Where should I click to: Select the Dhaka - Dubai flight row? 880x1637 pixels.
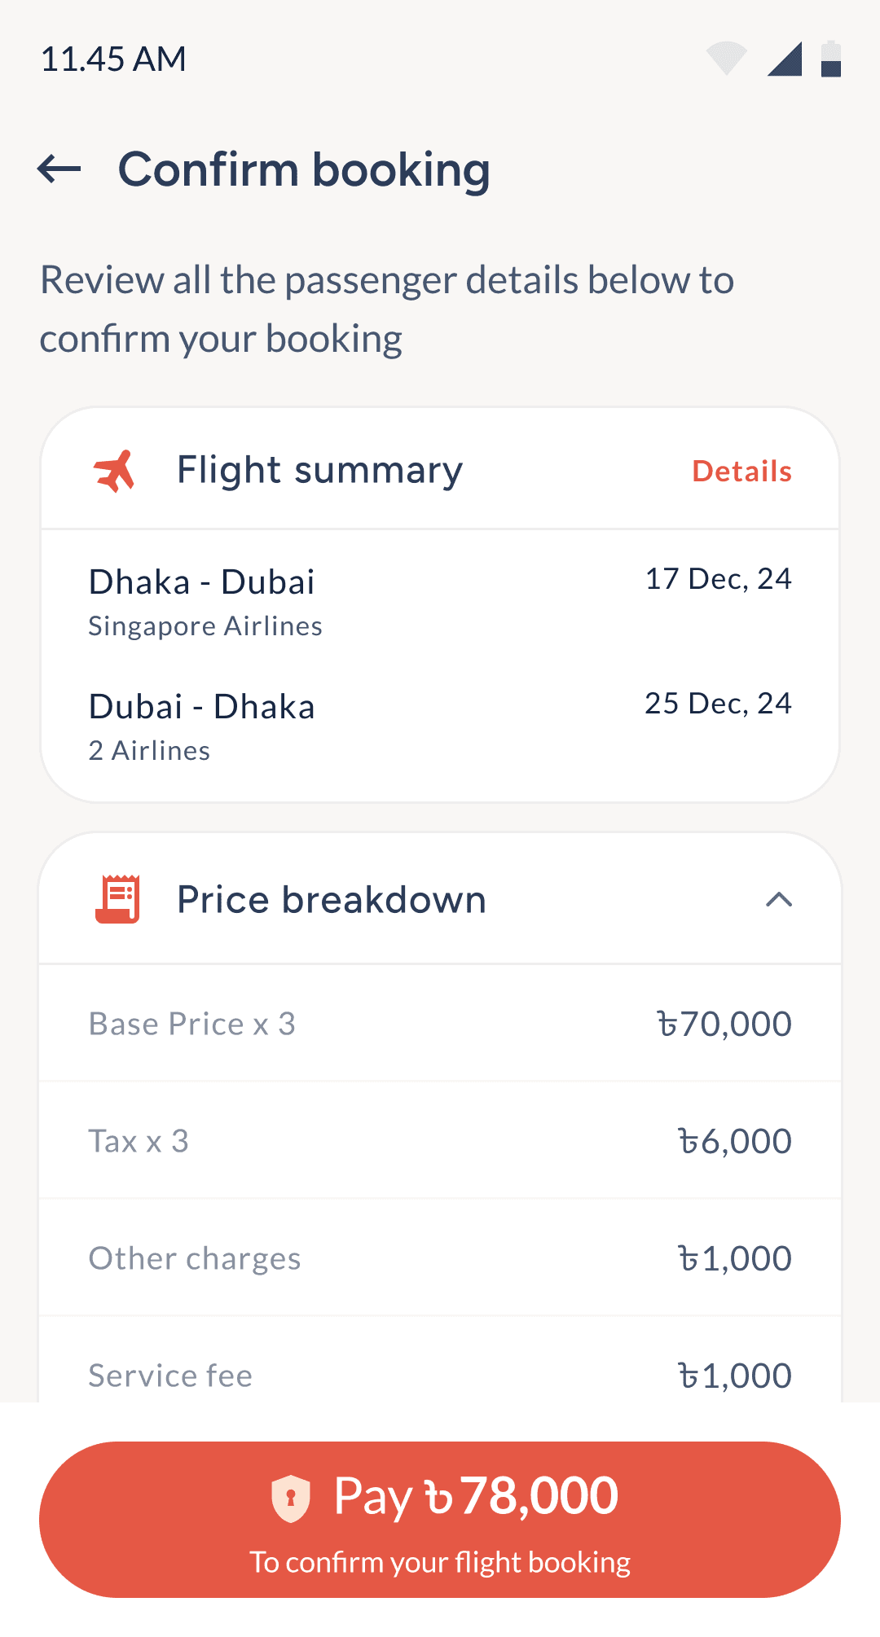(x=440, y=601)
